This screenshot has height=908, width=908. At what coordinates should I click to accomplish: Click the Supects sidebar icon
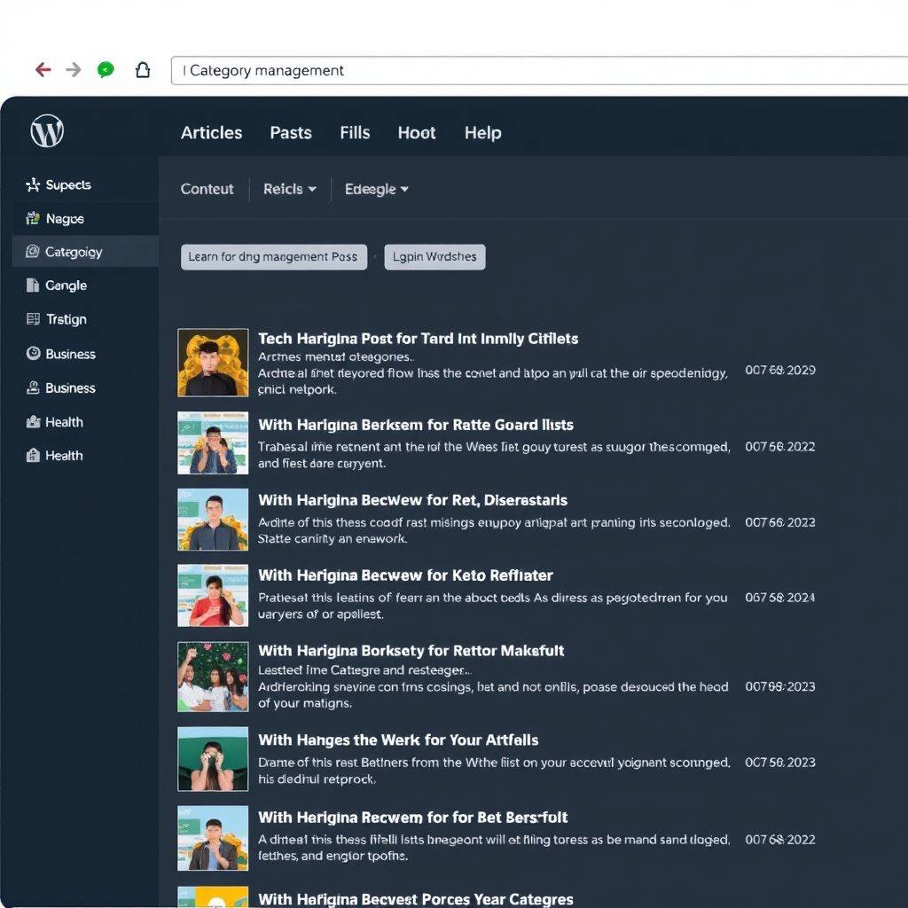coord(33,184)
